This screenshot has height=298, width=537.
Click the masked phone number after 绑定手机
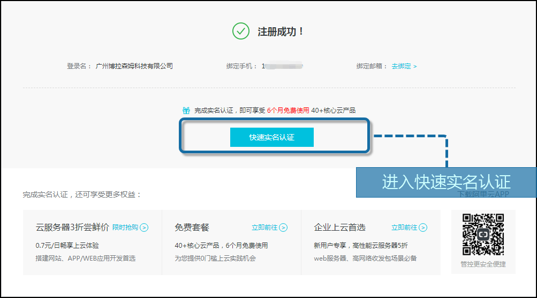click(282, 66)
